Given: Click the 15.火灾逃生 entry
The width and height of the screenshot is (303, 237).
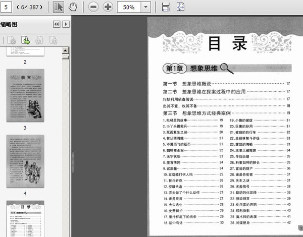Looking at the screenshot, I should (193, 205).
